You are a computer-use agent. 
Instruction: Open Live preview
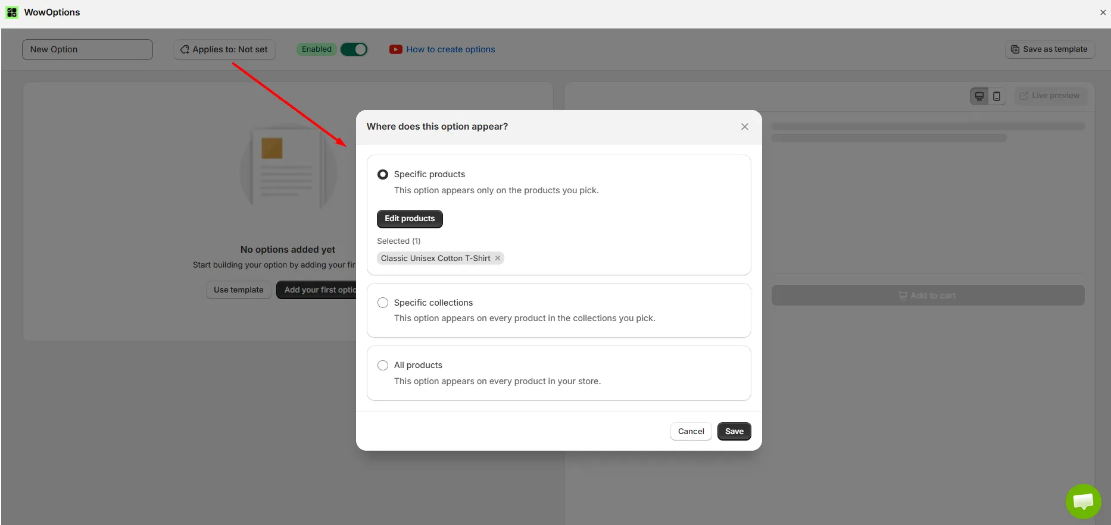[x=1050, y=96]
